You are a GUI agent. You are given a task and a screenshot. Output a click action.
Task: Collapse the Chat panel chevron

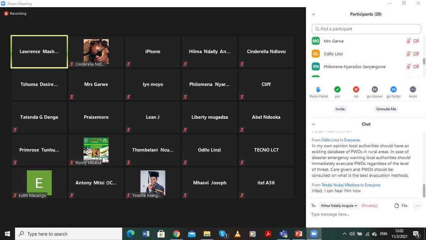click(x=313, y=124)
